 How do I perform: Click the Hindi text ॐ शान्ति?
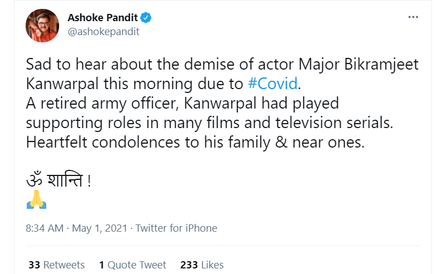click(x=57, y=182)
